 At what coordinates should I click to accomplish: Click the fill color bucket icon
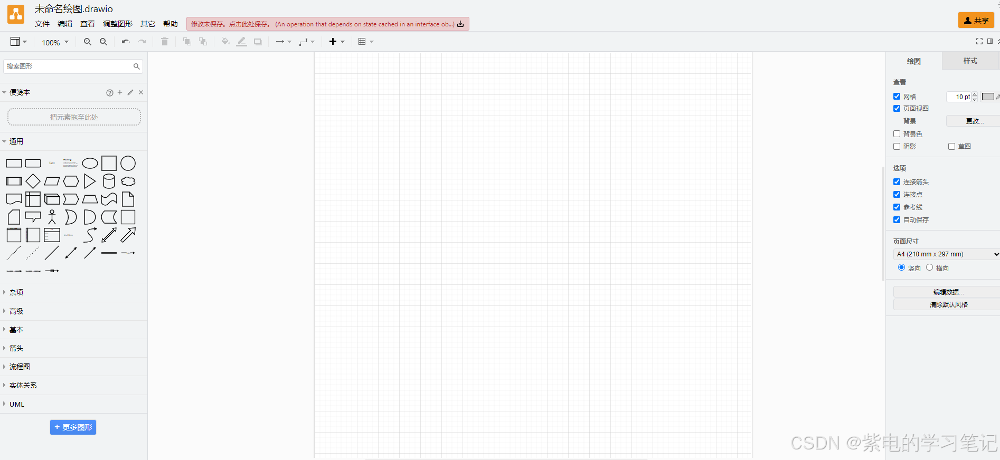point(225,42)
